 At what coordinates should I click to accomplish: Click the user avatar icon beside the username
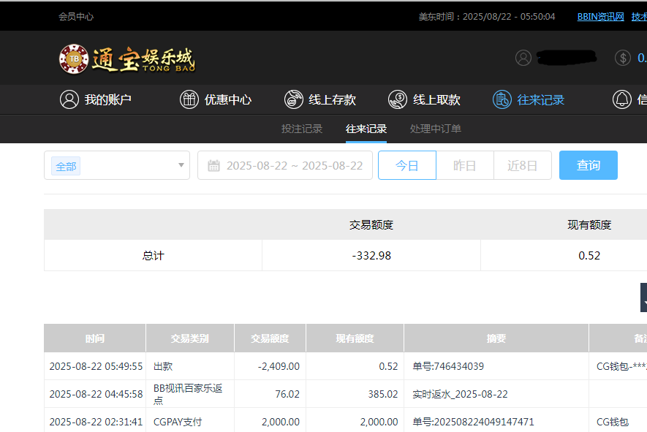(523, 57)
